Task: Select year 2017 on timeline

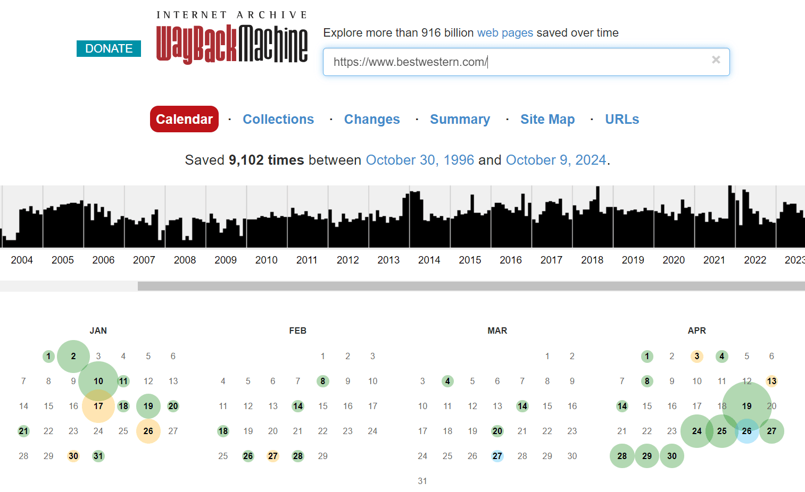Action: [551, 260]
